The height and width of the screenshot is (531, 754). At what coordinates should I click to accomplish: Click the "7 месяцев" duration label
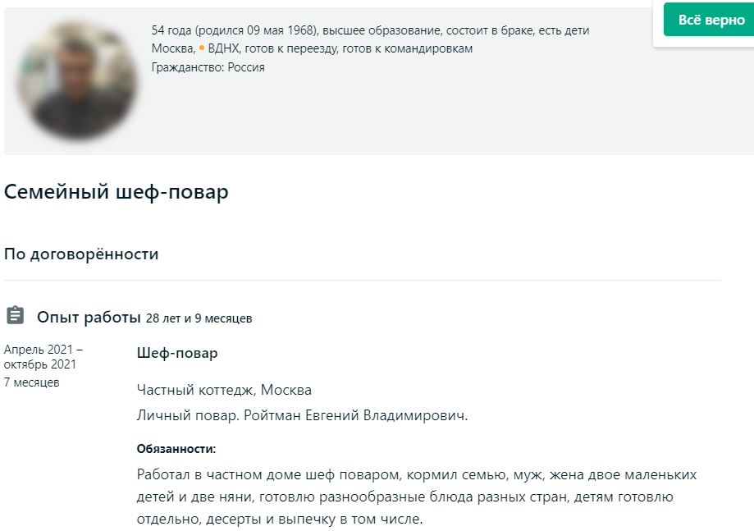(31, 382)
